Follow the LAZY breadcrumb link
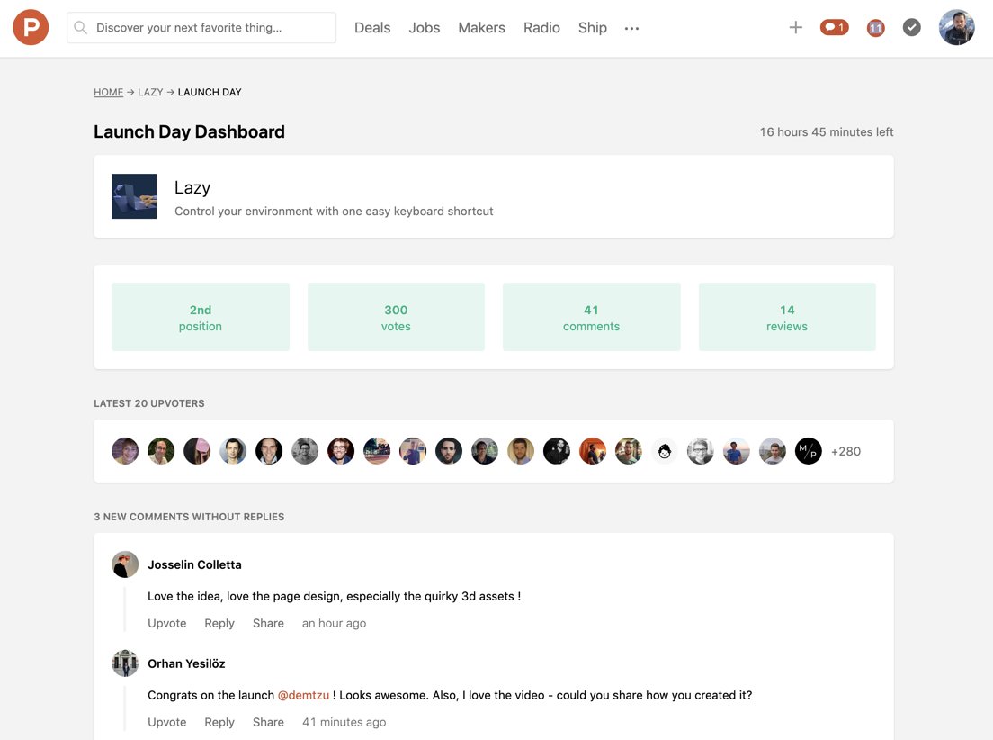 [150, 92]
